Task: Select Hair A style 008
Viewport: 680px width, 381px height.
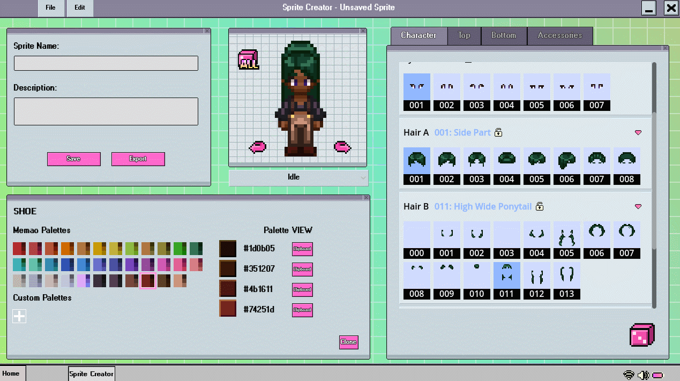Action: [627, 166]
